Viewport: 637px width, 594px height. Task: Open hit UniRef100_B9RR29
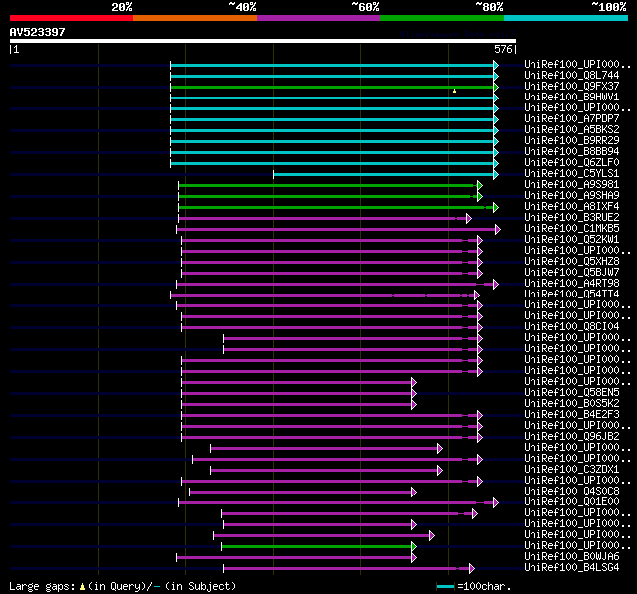[x=571, y=141]
